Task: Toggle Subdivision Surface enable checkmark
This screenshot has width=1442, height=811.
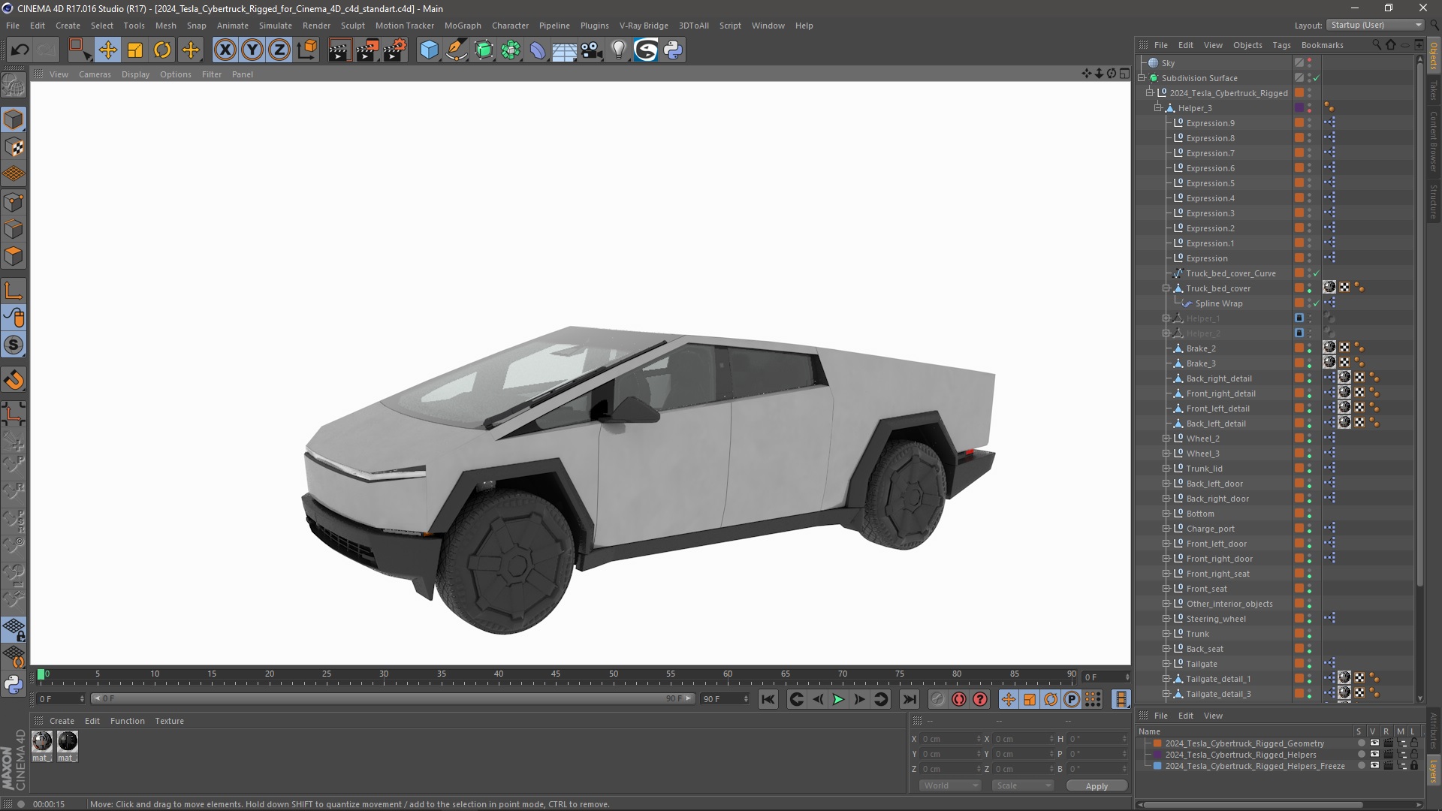Action: (x=1316, y=78)
